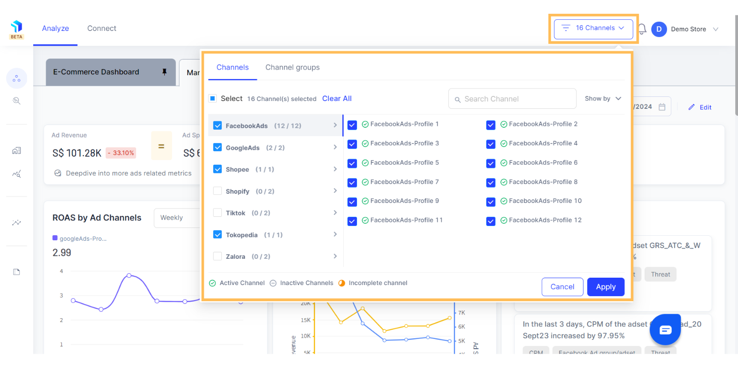Click the Clear All link

pyautogui.click(x=337, y=99)
